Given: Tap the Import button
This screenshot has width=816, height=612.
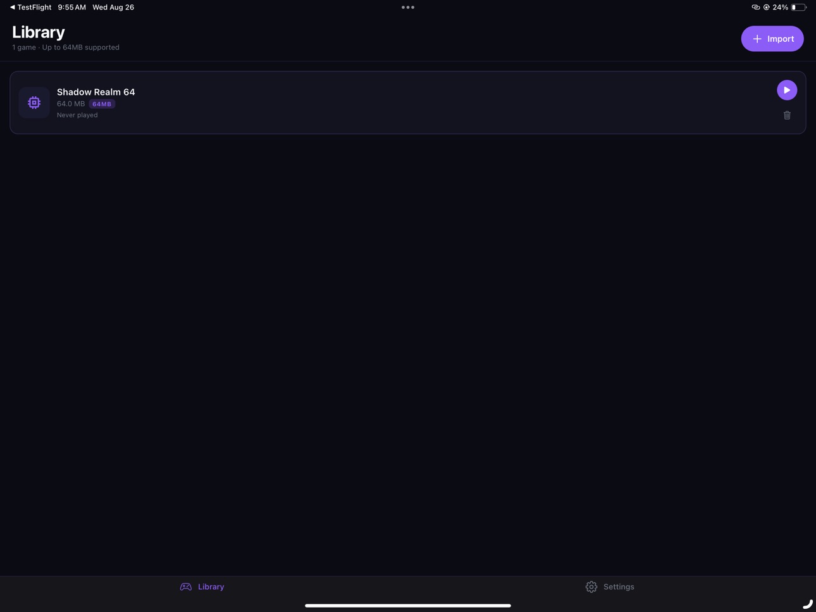Looking at the screenshot, I should pos(772,39).
